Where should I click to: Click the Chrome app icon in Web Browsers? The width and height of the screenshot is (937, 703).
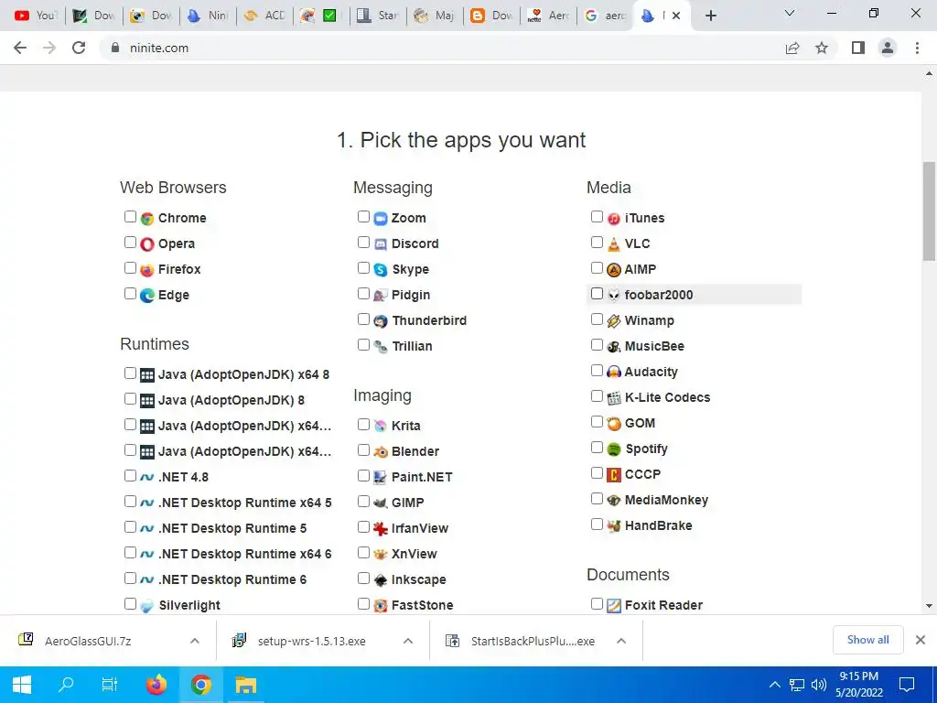(x=147, y=219)
